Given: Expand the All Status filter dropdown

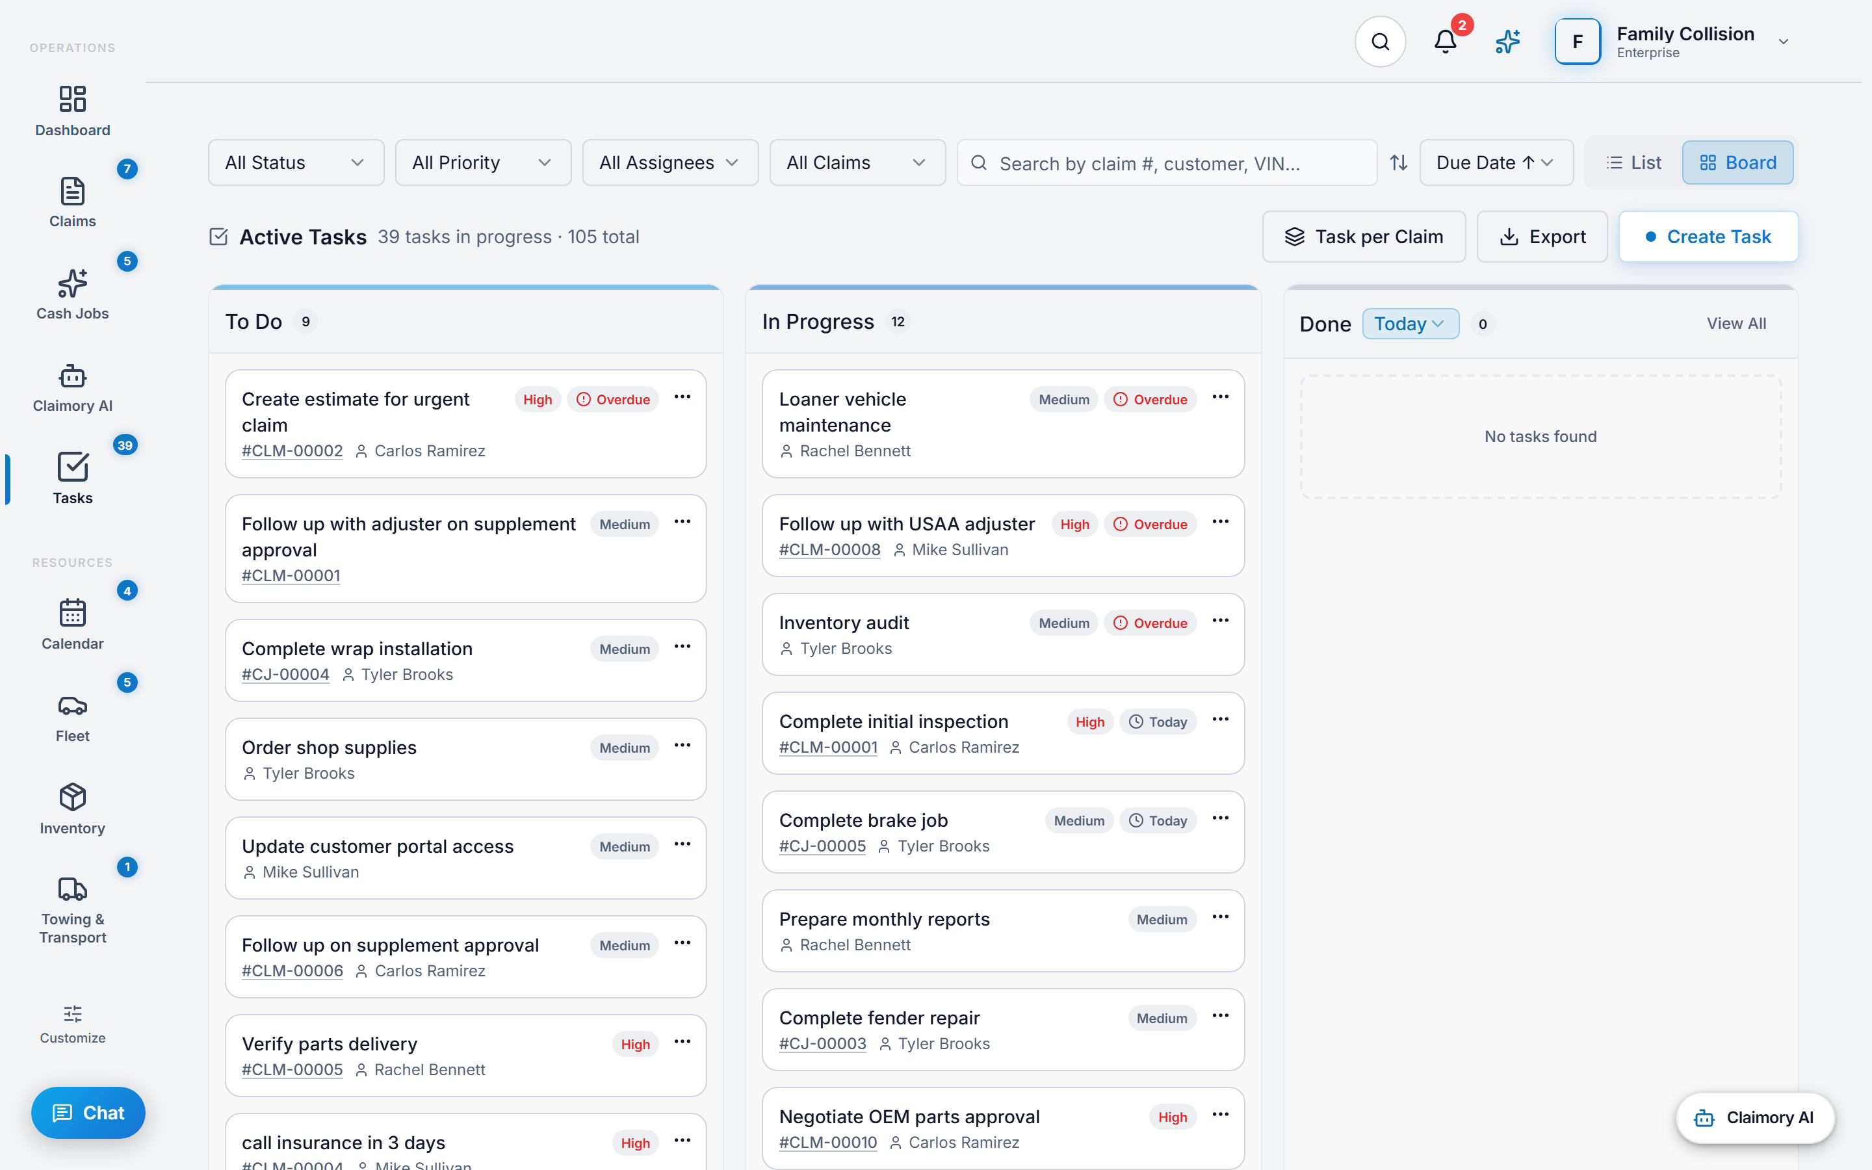Looking at the screenshot, I should 296,162.
